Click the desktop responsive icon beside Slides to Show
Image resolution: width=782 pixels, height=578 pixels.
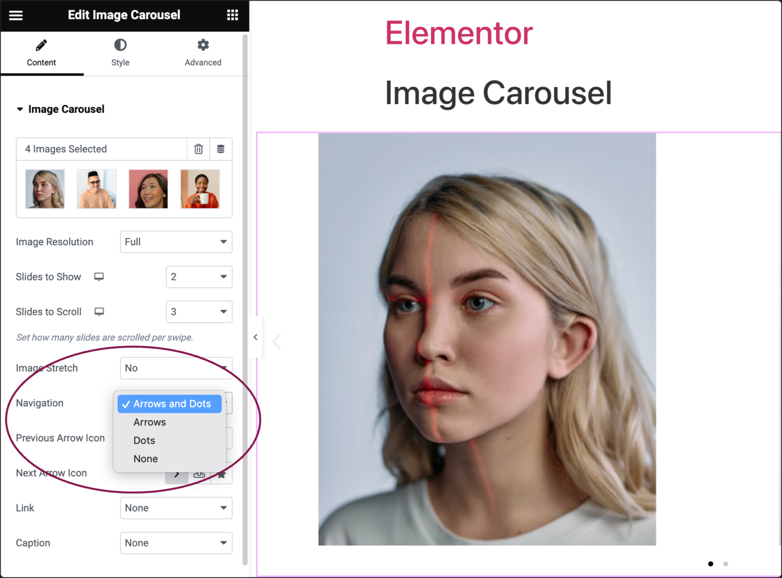[x=99, y=277]
